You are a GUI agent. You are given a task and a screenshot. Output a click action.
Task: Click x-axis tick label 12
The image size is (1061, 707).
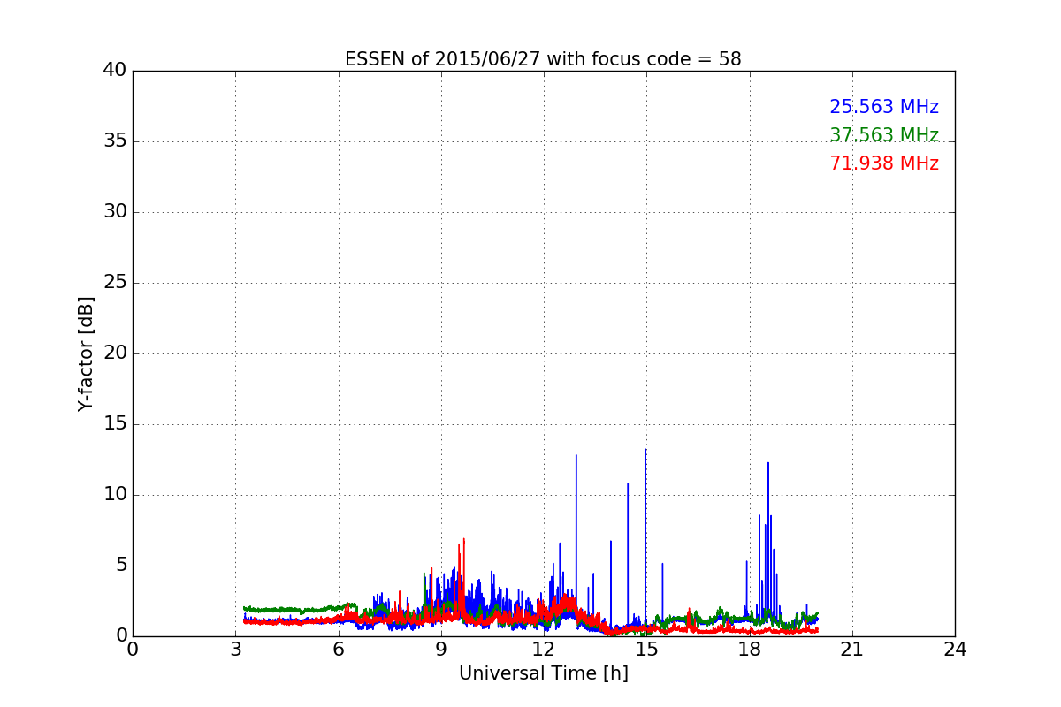click(544, 650)
